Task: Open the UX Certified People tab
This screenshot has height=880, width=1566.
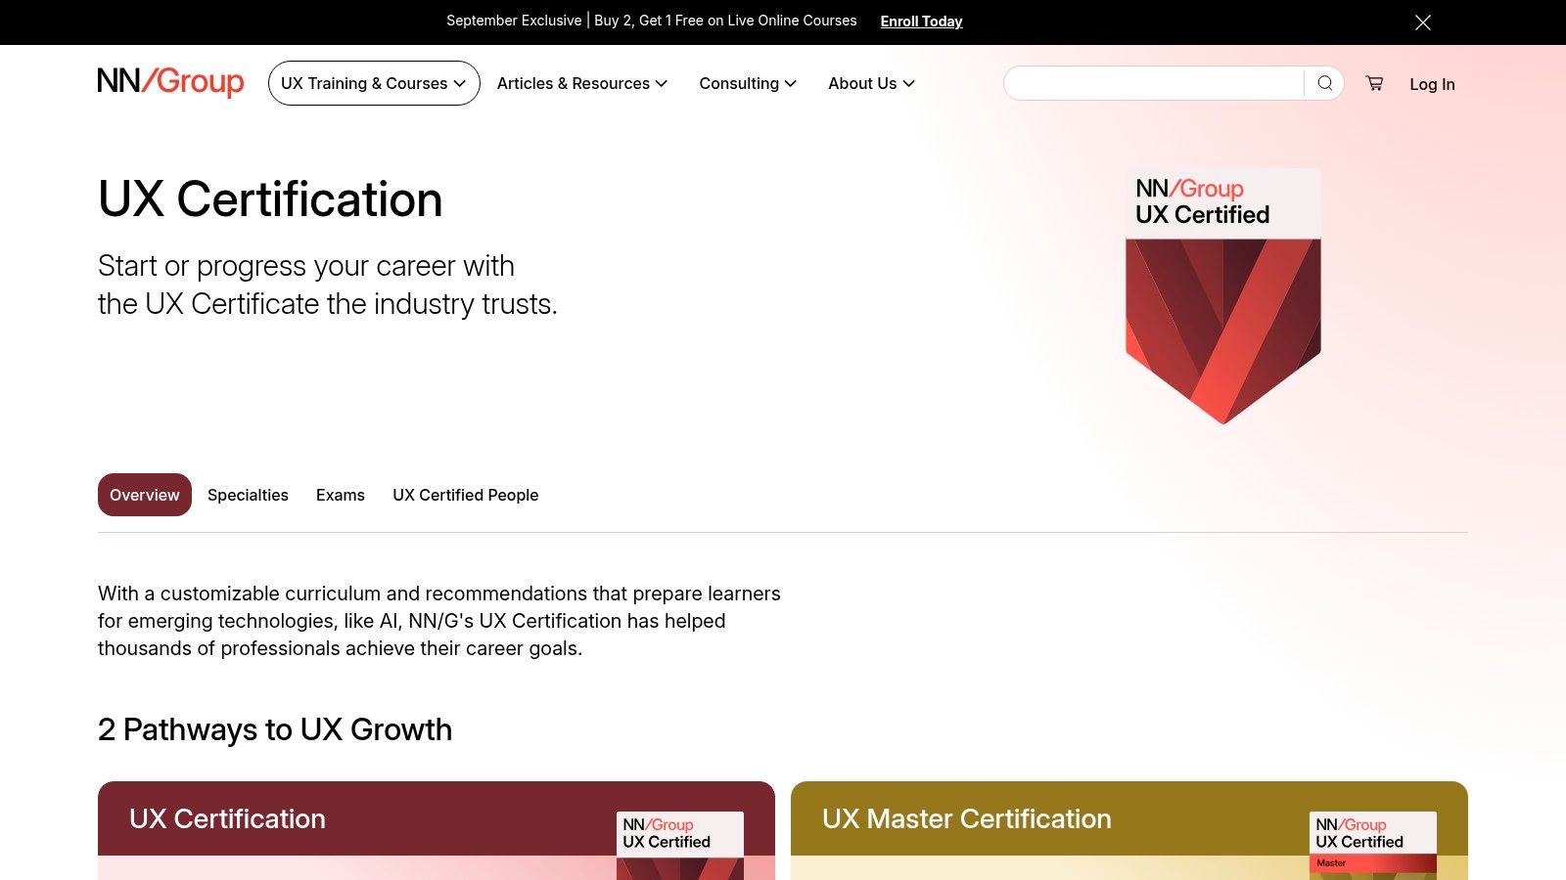Action: point(466,495)
